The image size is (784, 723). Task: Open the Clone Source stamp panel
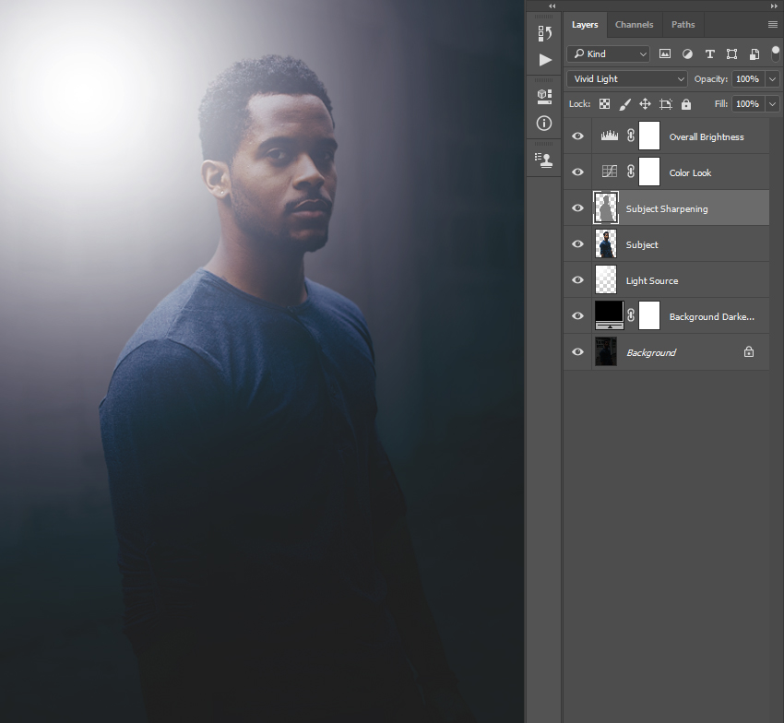click(544, 160)
